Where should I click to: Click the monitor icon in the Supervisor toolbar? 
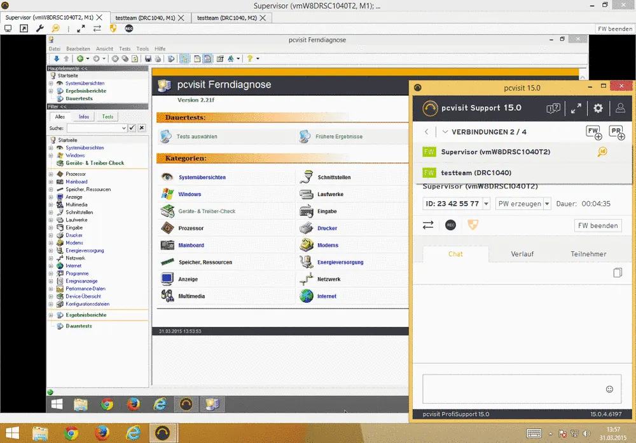pyautogui.click(x=8, y=29)
